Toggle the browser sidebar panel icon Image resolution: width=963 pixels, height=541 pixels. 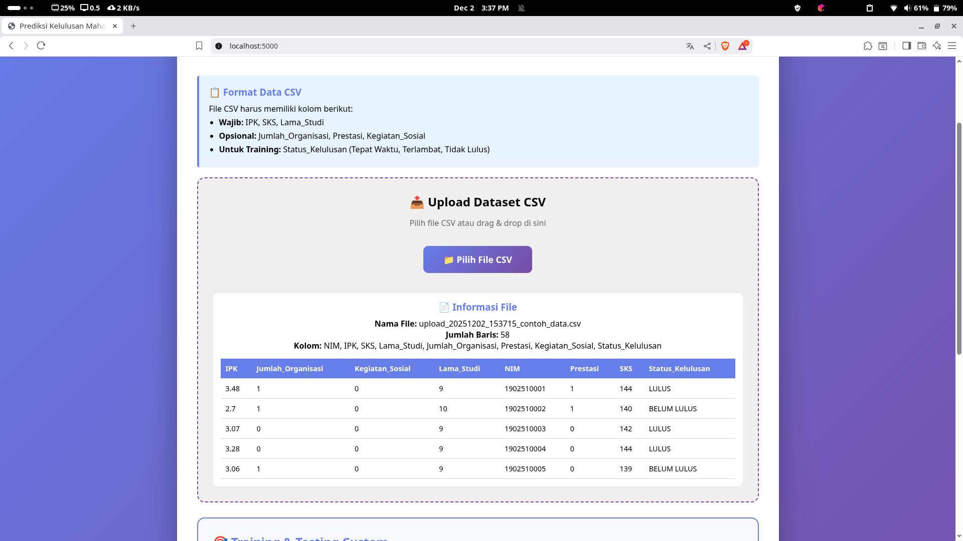(906, 46)
